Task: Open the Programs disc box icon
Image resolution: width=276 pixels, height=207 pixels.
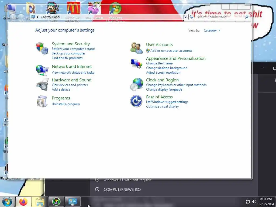Action: click(x=42, y=101)
